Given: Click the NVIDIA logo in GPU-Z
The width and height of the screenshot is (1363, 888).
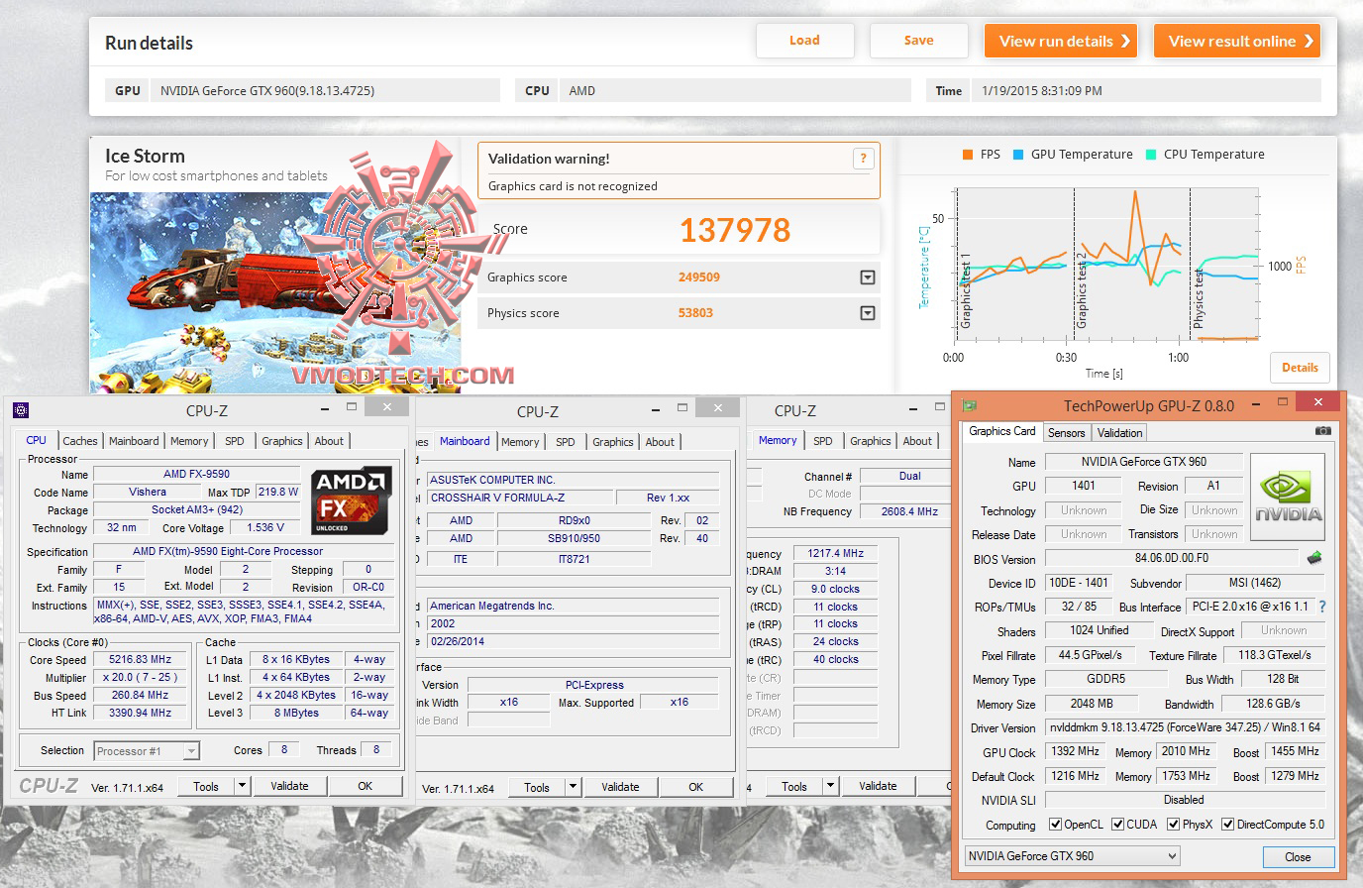Looking at the screenshot, I should pyautogui.click(x=1287, y=497).
